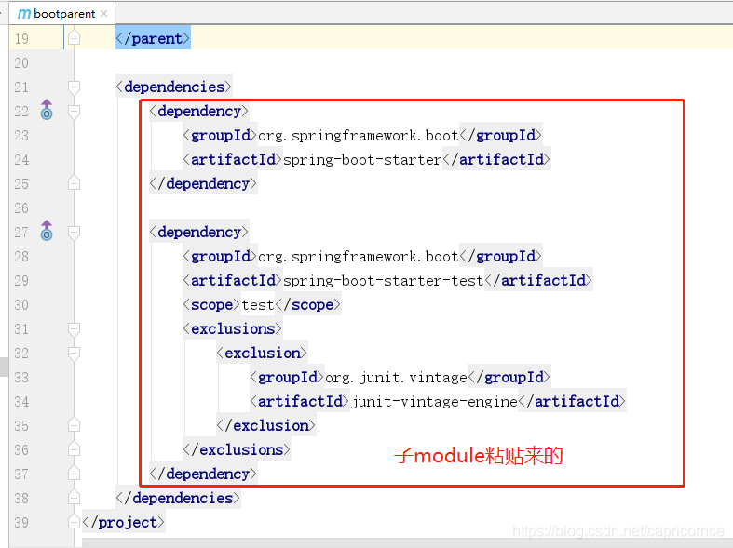The height and width of the screenshot is (548, 733).
Task: Toggle the fold marker at line 25
Action: (74, 183)
